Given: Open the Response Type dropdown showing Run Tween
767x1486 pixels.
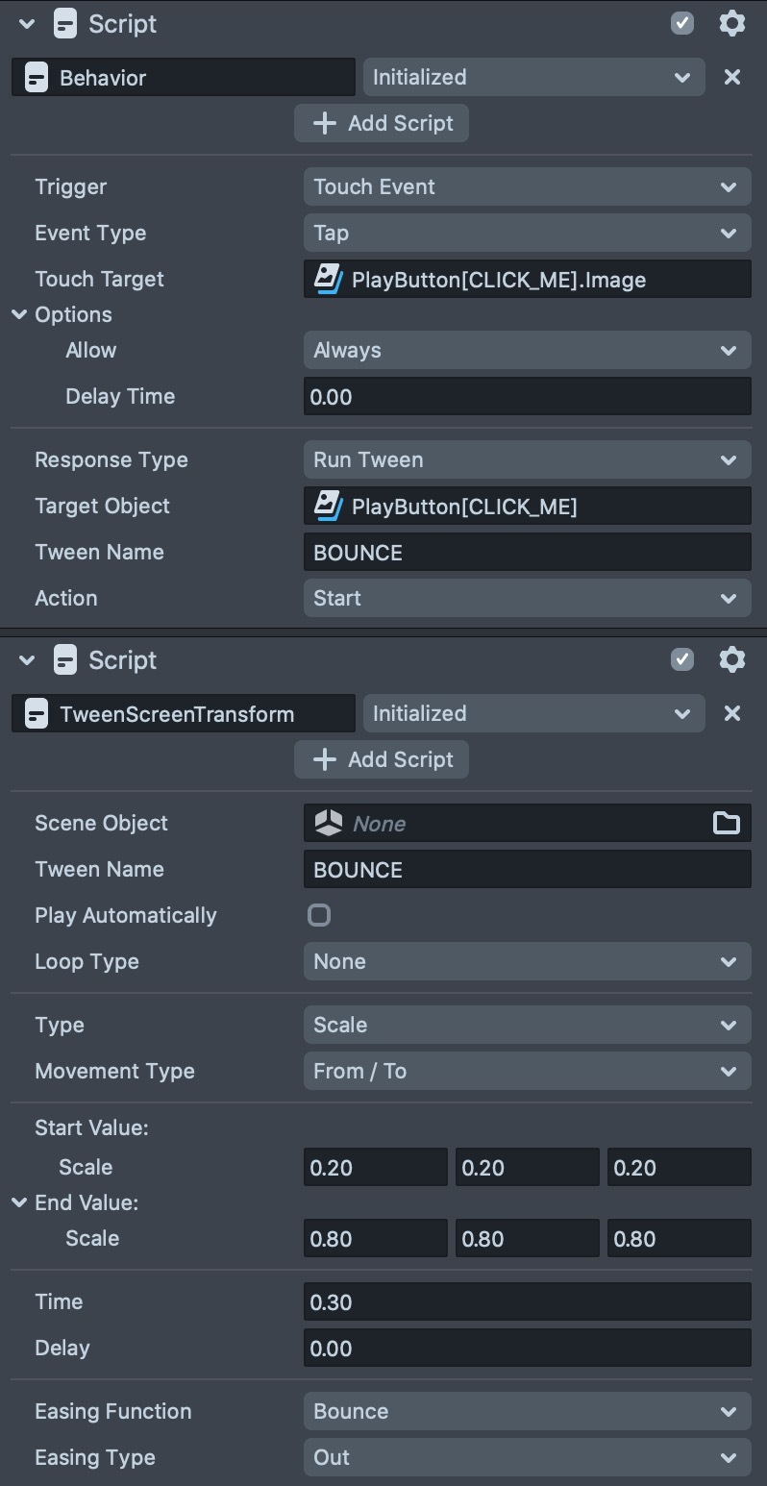Looking at the screenshot, I should point(527,459).
